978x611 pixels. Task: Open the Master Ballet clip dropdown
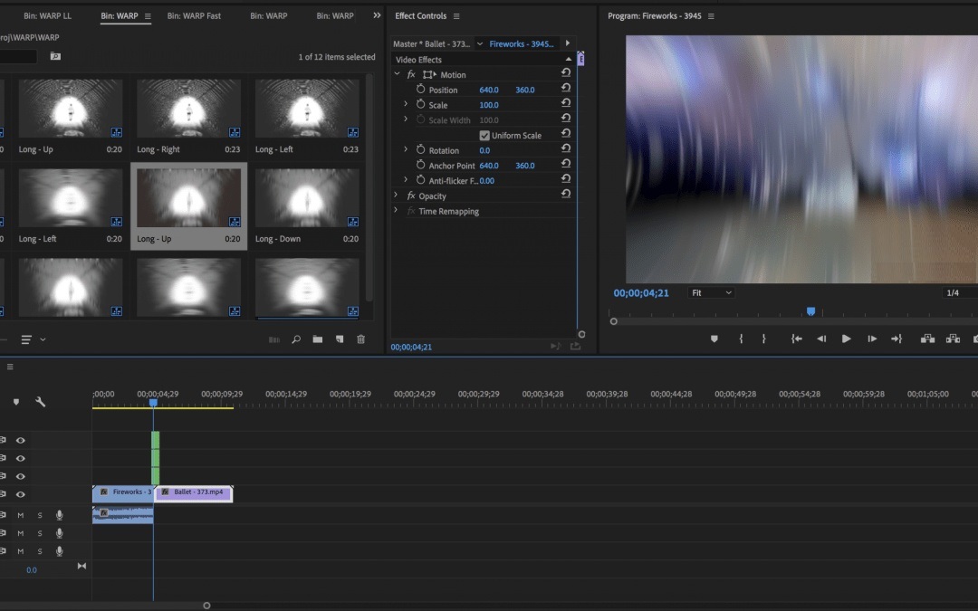pyautogui.click(x=480, y=43)
